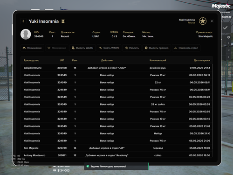This screenshot has height=175, width=233.
Task: Click Снять WARN button
Action: (x=109, y=48)
